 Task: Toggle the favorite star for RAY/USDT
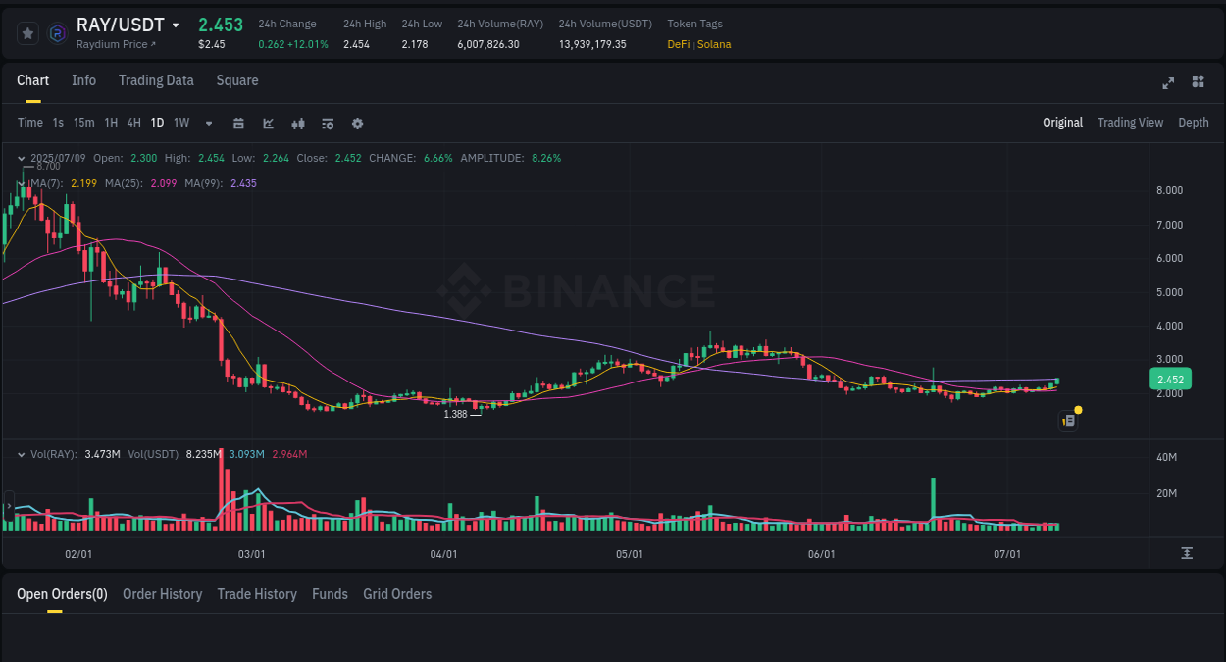point(27,32)
